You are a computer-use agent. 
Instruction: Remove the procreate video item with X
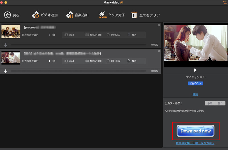pos(159,25)
